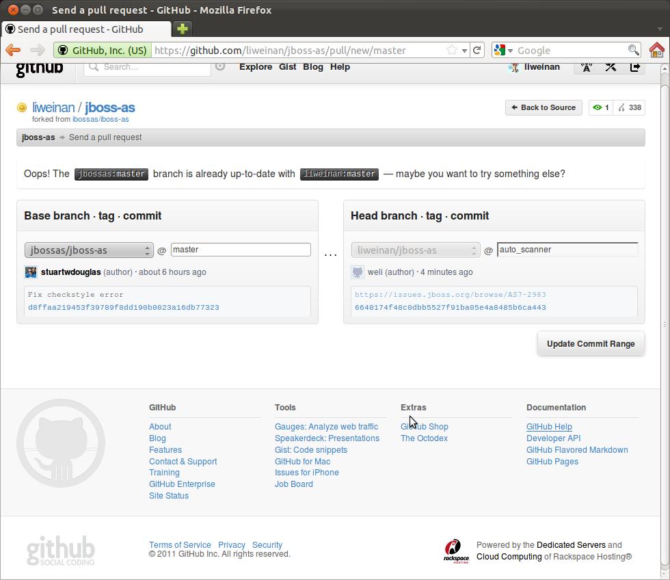Click stuartwdouglas's avatar thumbnail

click(31, 272)
